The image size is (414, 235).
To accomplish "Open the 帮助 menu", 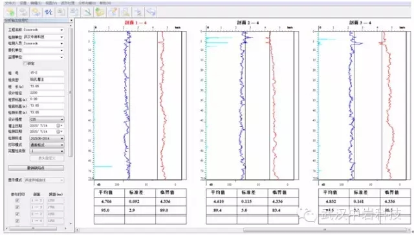I will pos(105,3).
